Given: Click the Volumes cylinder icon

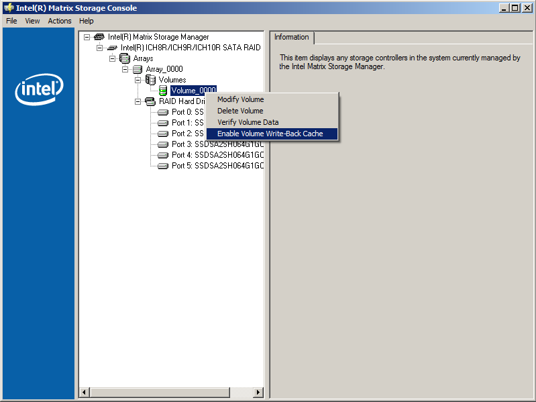Looking at the screenshot, I should (x=150, y=80).
